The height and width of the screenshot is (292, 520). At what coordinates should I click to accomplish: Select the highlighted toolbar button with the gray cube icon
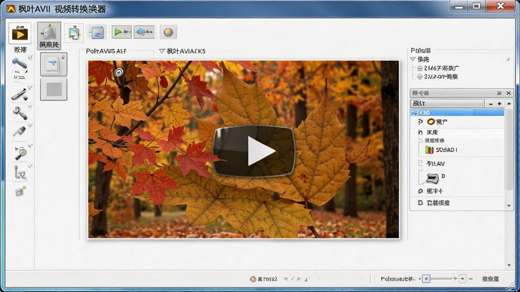(x=49, y=35)
